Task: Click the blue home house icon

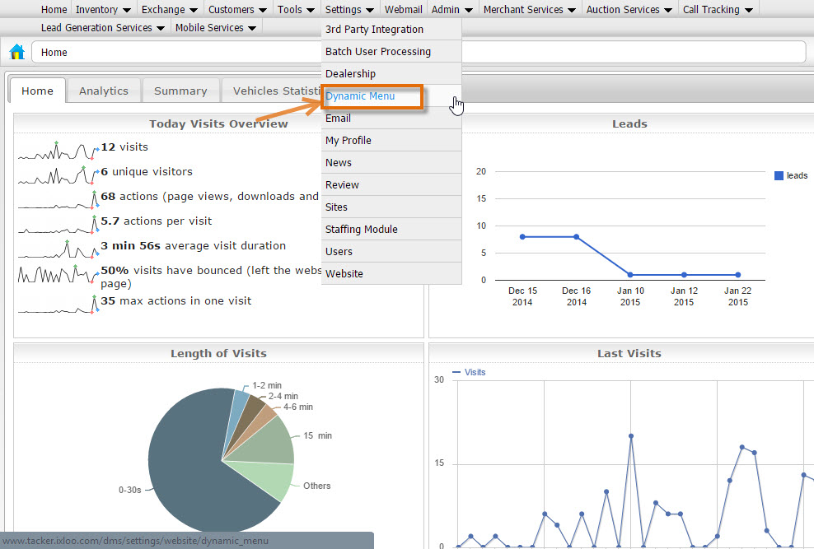Action: coord(17,52)
